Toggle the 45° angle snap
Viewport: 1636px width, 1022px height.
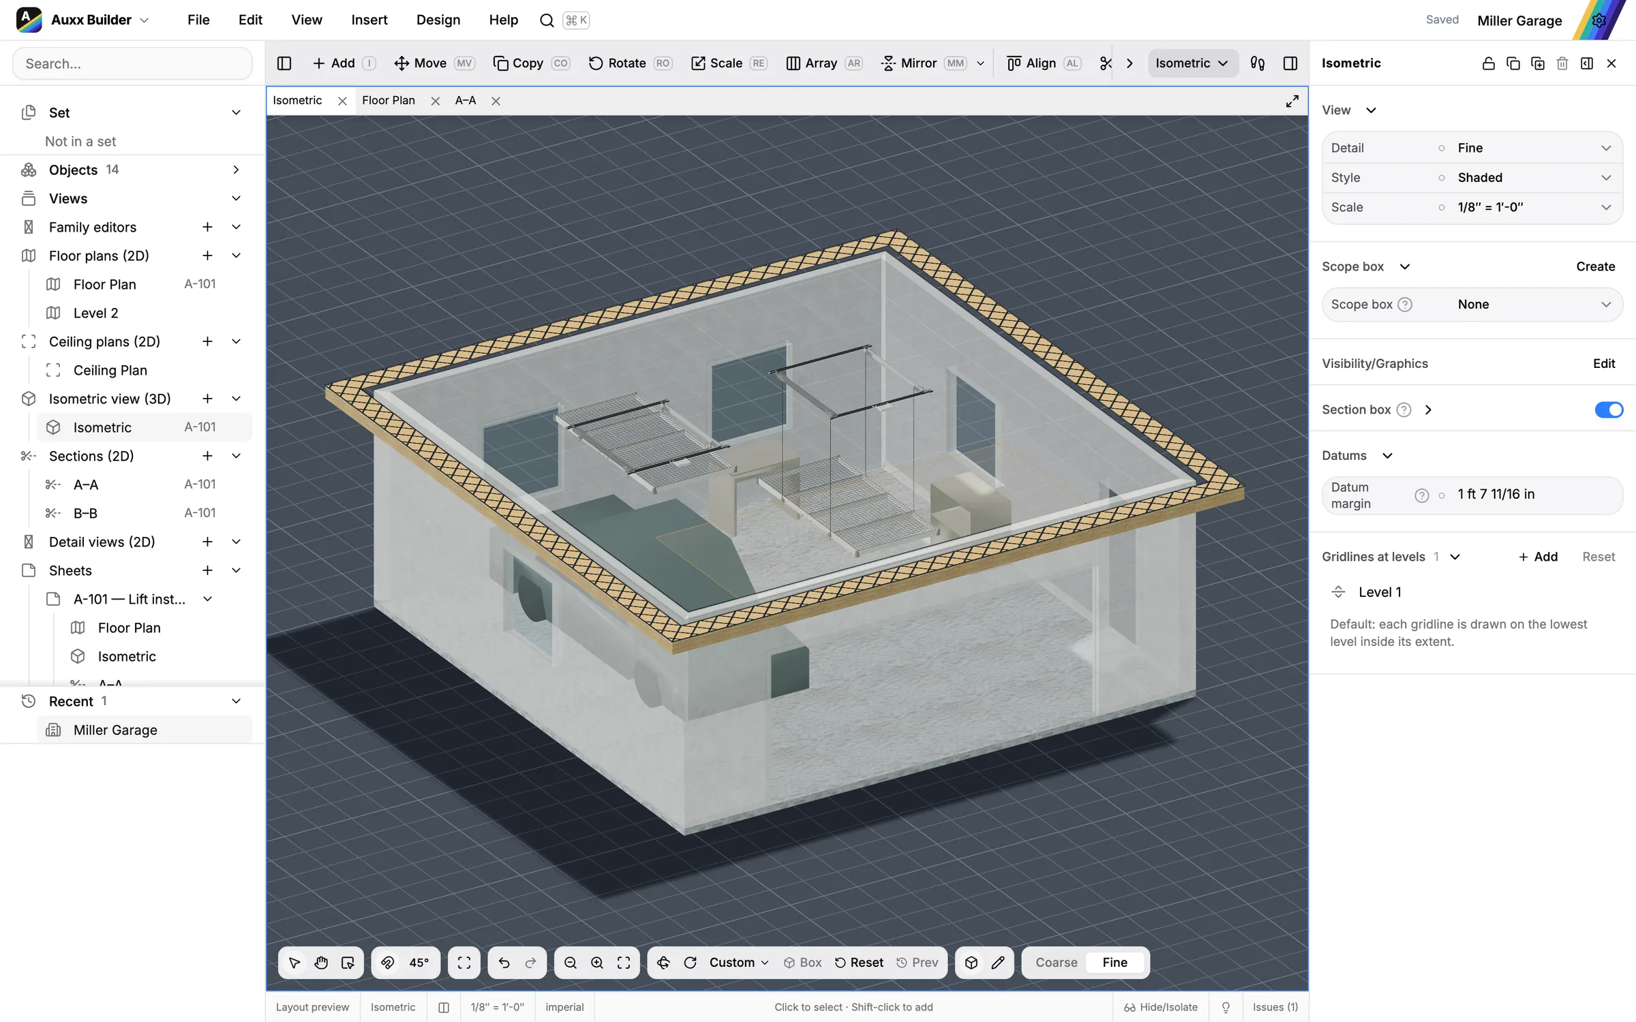pos(406,963)
